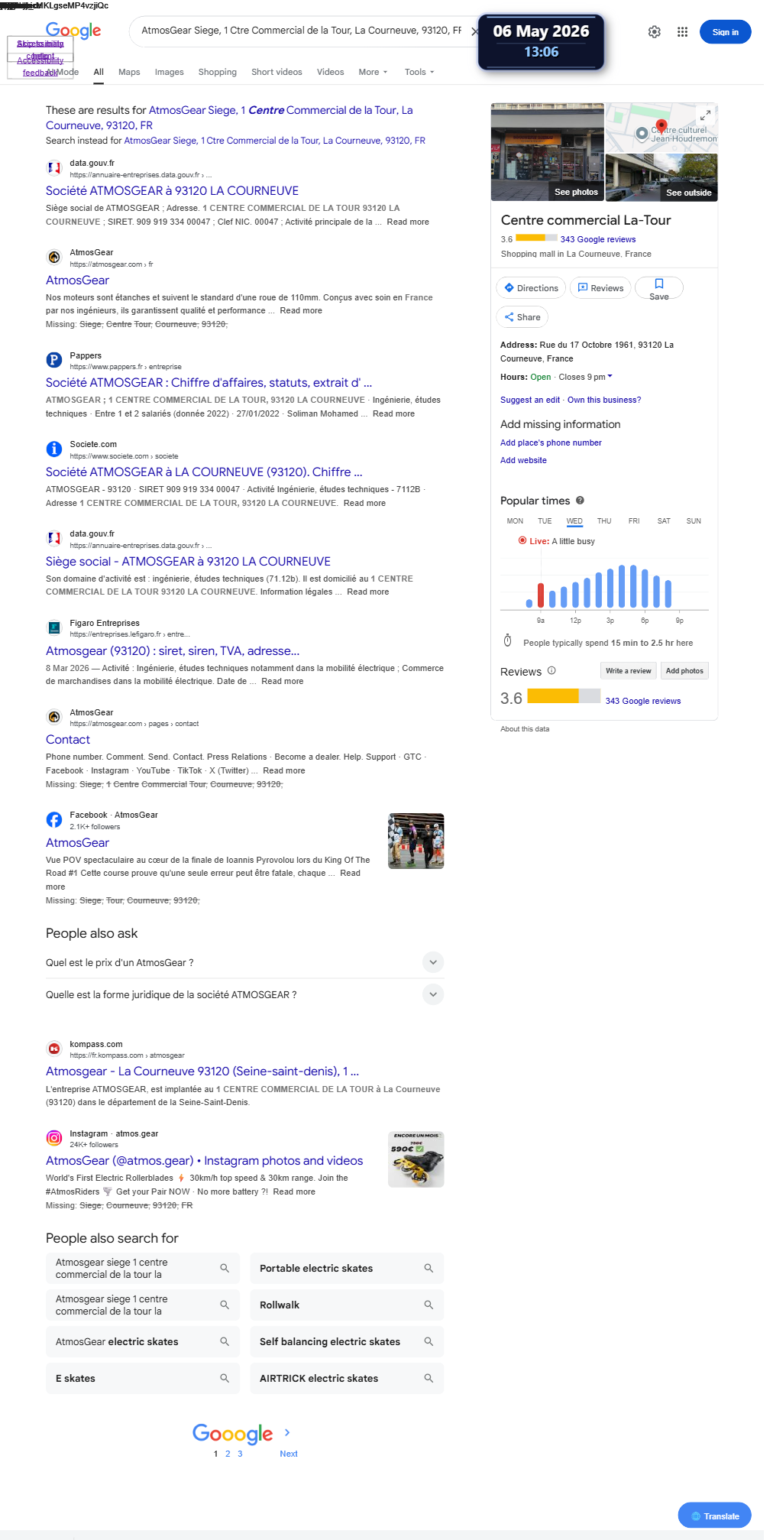Switch to the Images tab
773x1540 pixels.
[x=169, y=72]
